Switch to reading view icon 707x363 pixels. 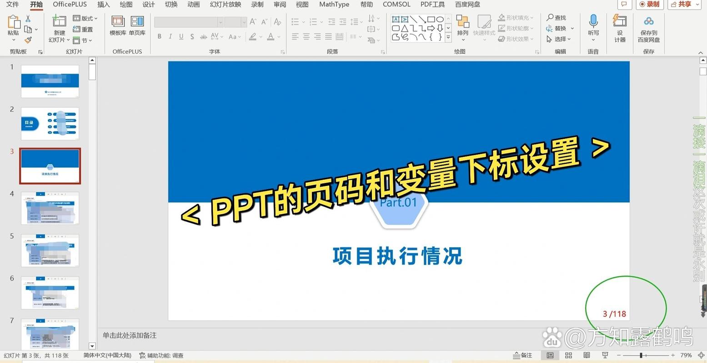click(x=587, y=355)
